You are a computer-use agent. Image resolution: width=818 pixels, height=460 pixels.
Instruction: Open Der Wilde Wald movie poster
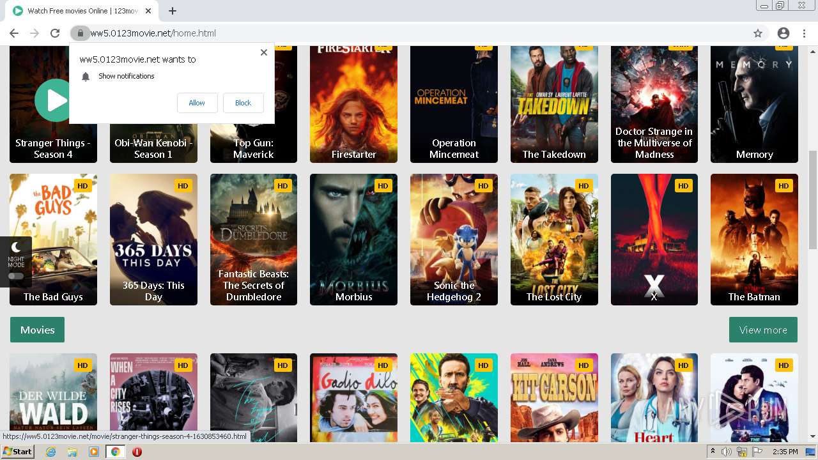(53, 397)
